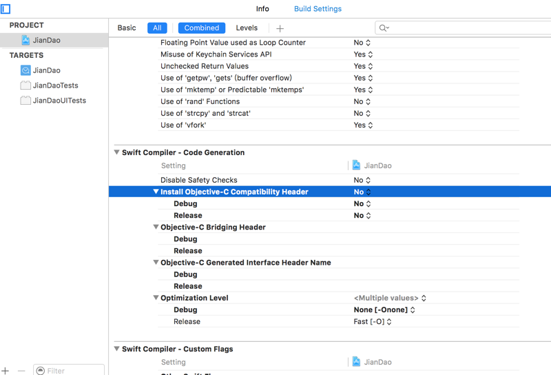The width and height of the screenshot is (551, 375).
Task: Click the JianDao app target icon
Action: click(25, 70)
